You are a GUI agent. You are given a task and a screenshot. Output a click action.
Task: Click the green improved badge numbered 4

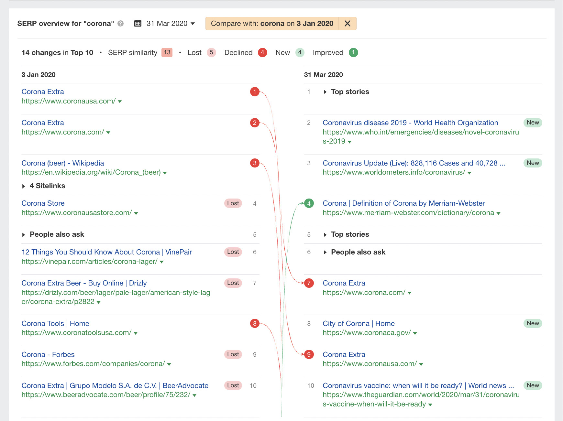[309, 203]
